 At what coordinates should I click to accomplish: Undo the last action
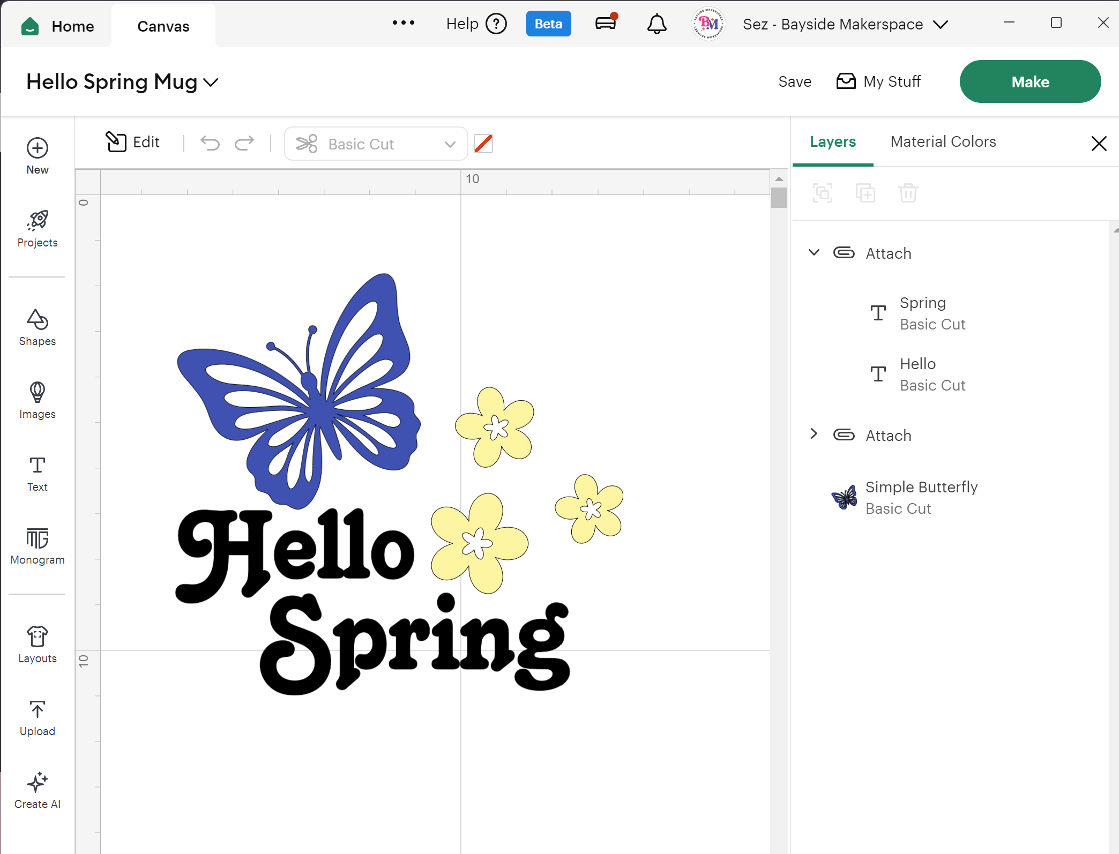click(210, 143)
